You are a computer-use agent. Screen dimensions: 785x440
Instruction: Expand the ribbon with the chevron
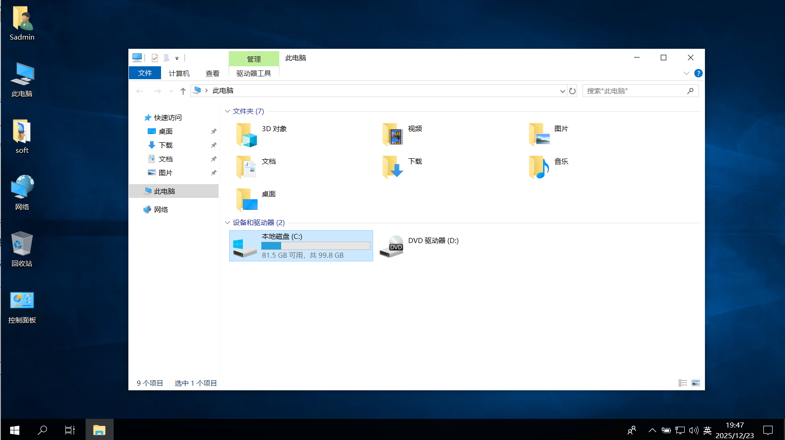tap(686, 73)
